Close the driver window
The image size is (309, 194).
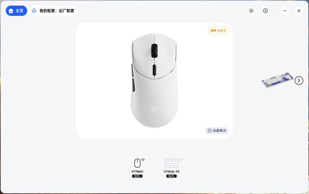pos(299,11)
